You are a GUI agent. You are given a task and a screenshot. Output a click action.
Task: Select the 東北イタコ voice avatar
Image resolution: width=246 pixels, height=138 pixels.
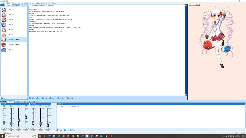pyautogui.click(x=4, y=30)
